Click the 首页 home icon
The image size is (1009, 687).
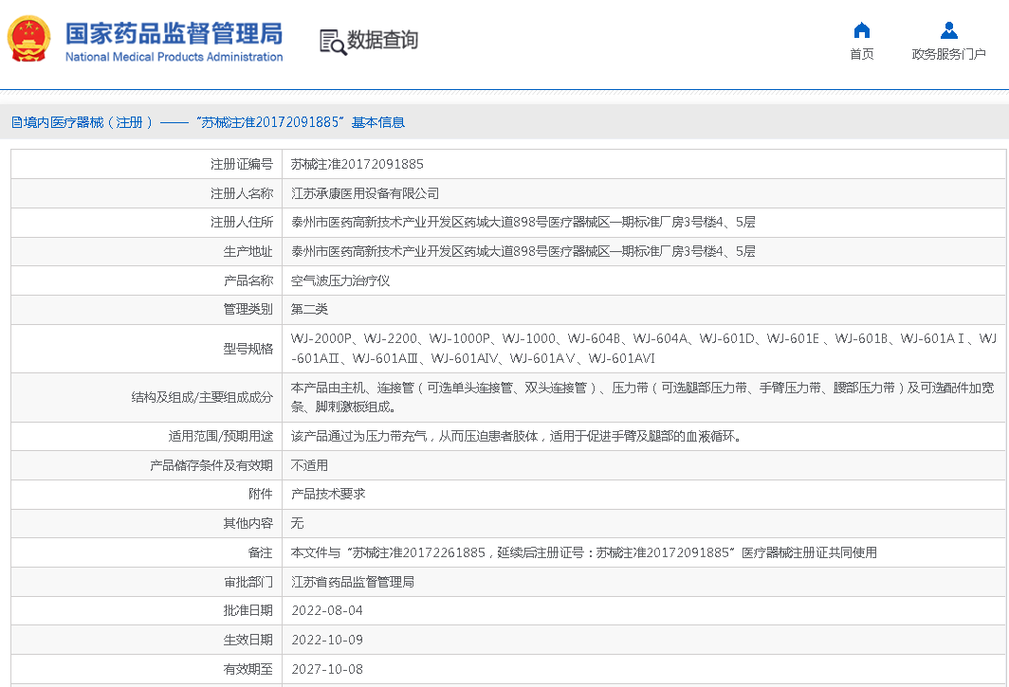click(x=862, y=30)
